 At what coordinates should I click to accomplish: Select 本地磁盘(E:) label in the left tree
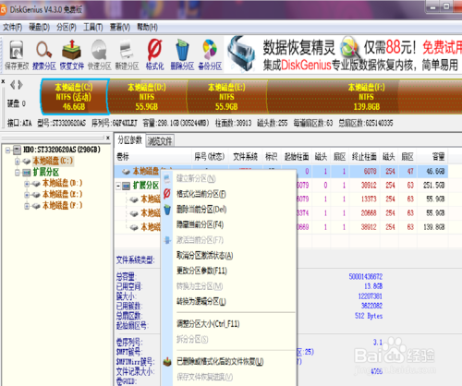coord(62,194)
